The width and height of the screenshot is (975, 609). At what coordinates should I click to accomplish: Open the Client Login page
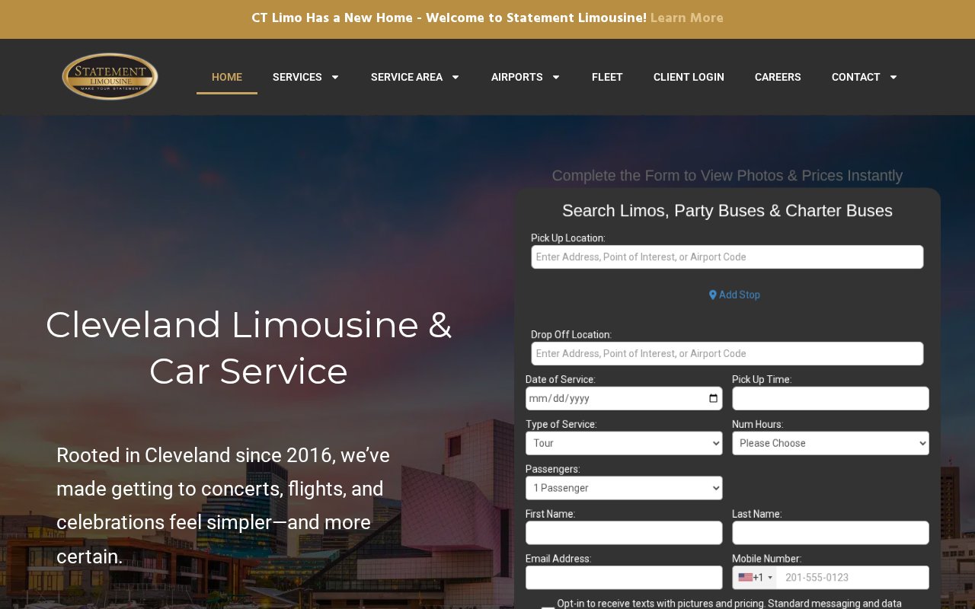tap(689, 77)
